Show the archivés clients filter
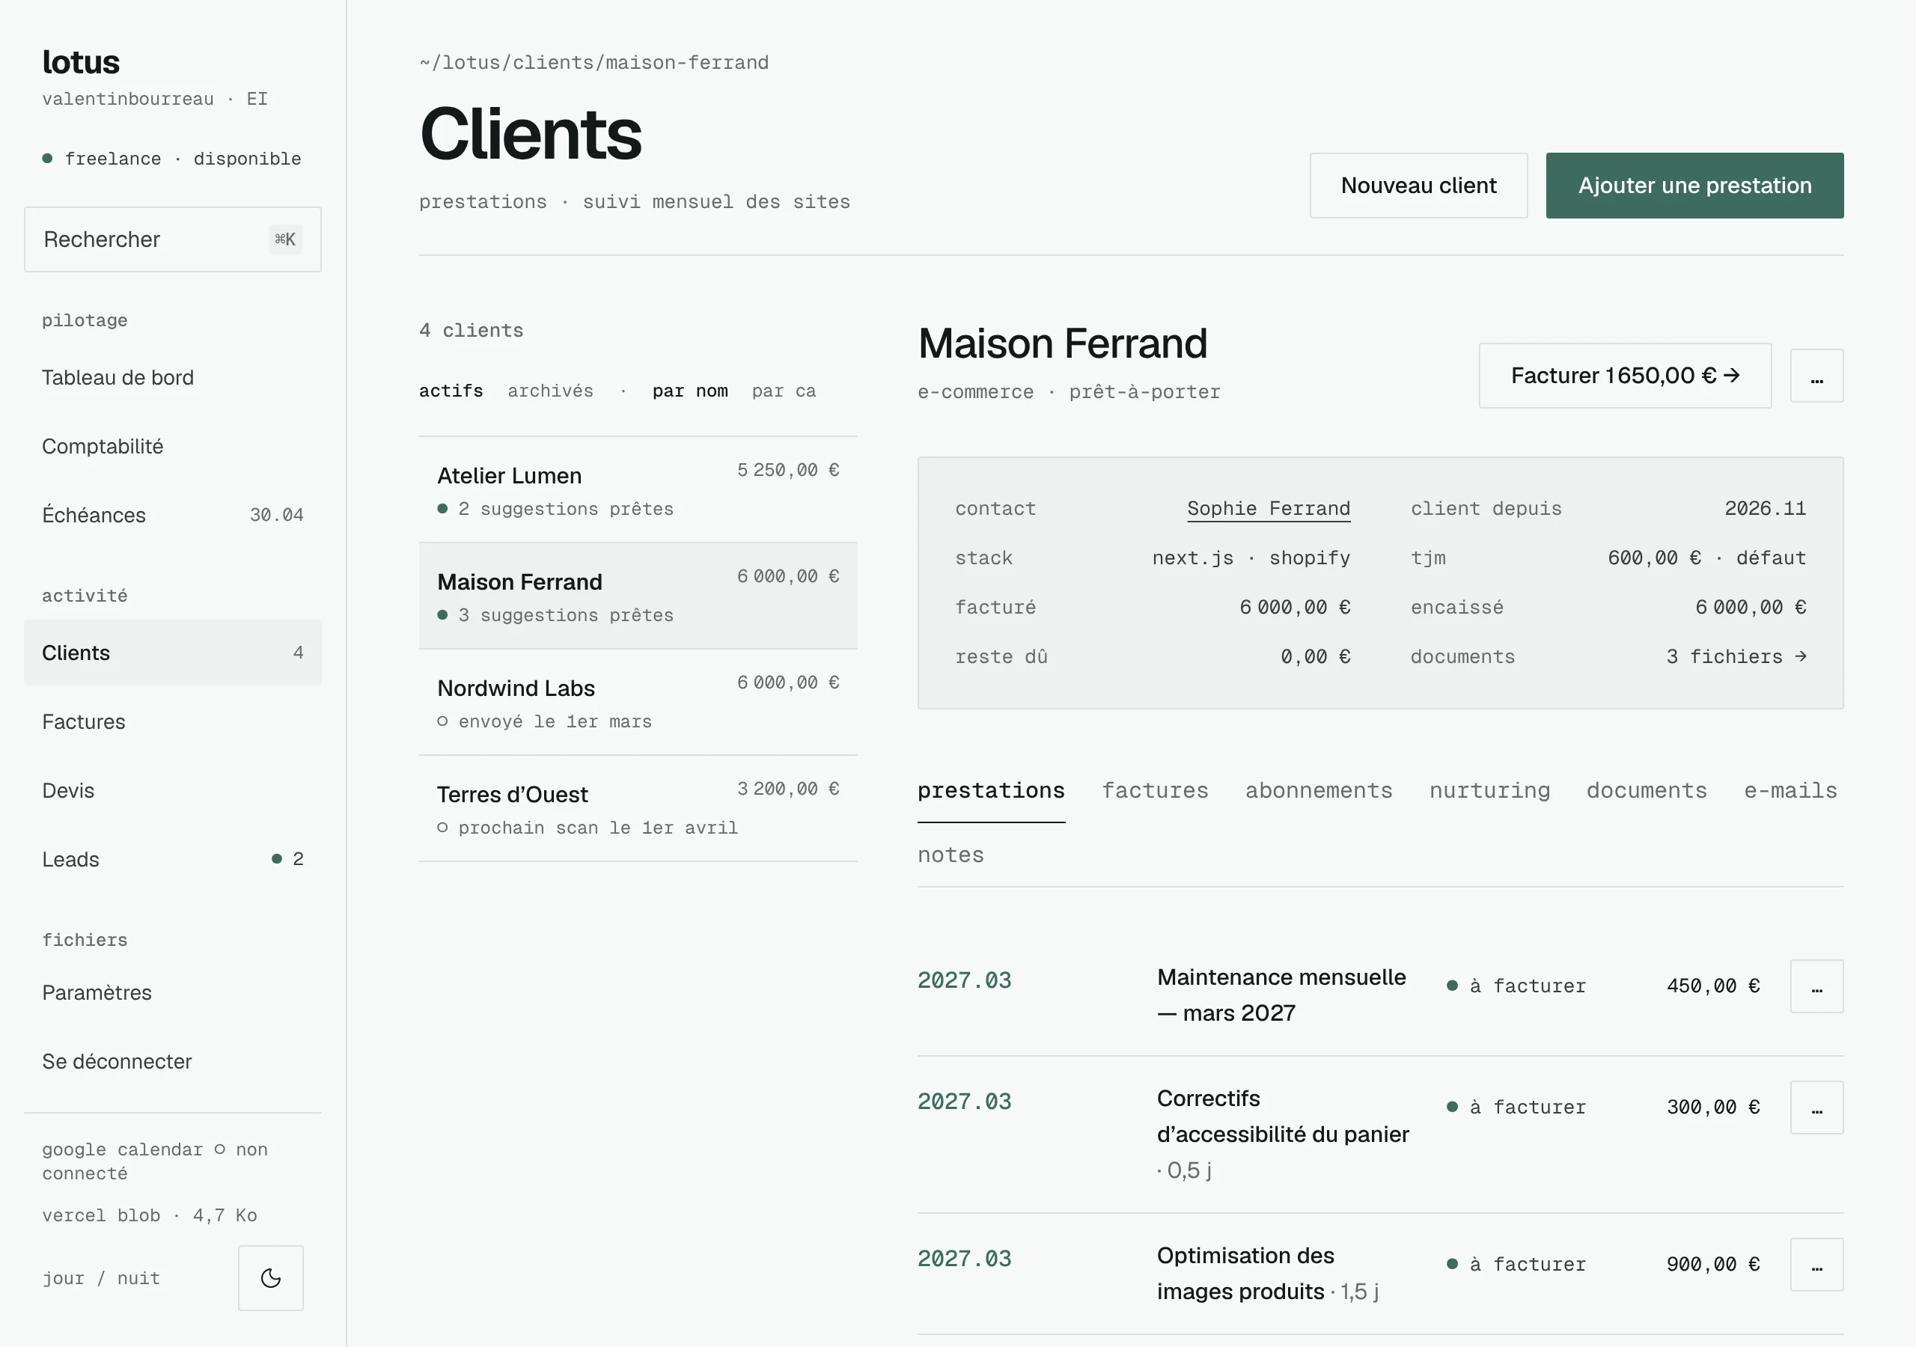This screenshot has width=1916, height=1347. [x=550, y=391]
